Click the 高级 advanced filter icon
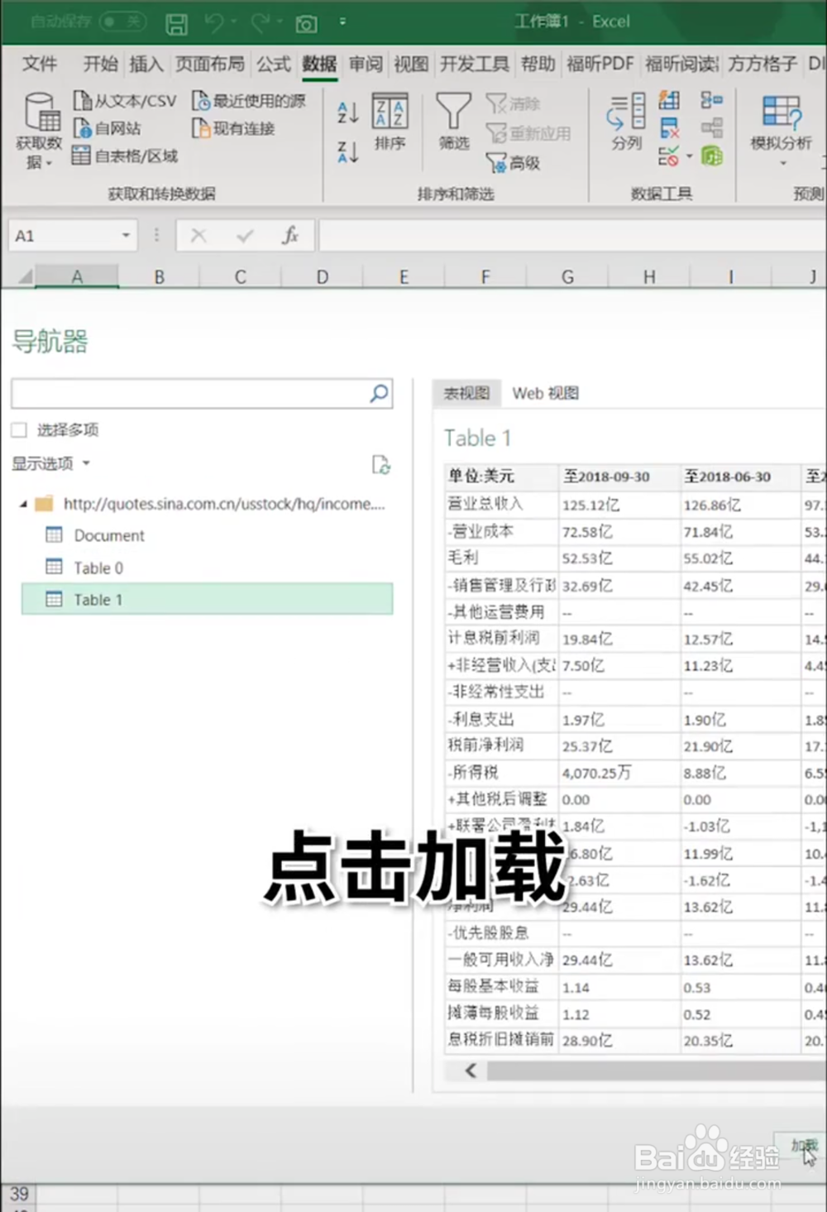Viewport: 827px width, 1212px height. coord(513,163)
